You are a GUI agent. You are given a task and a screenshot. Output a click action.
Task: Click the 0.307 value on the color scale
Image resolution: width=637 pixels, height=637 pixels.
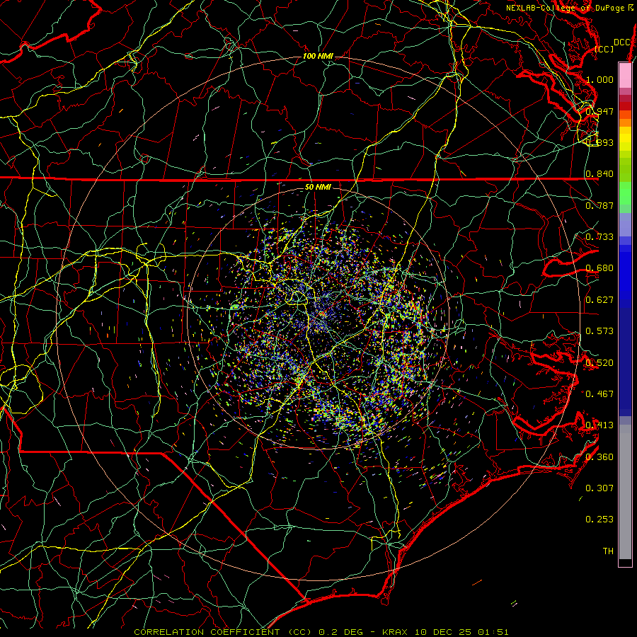tap(599, 488)
